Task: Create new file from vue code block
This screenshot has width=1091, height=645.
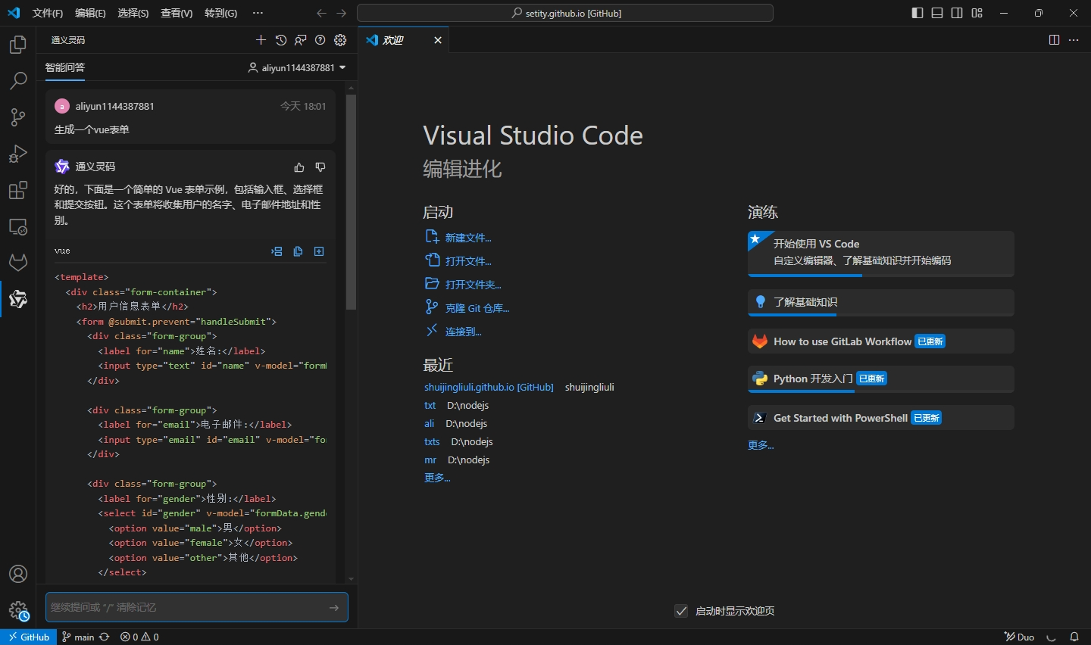Action: pos(319,251)
